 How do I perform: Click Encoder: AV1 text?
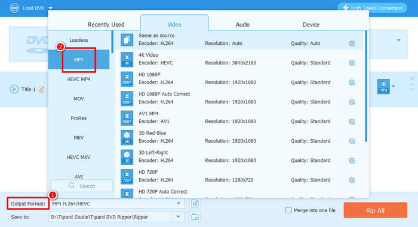[154, 121]
